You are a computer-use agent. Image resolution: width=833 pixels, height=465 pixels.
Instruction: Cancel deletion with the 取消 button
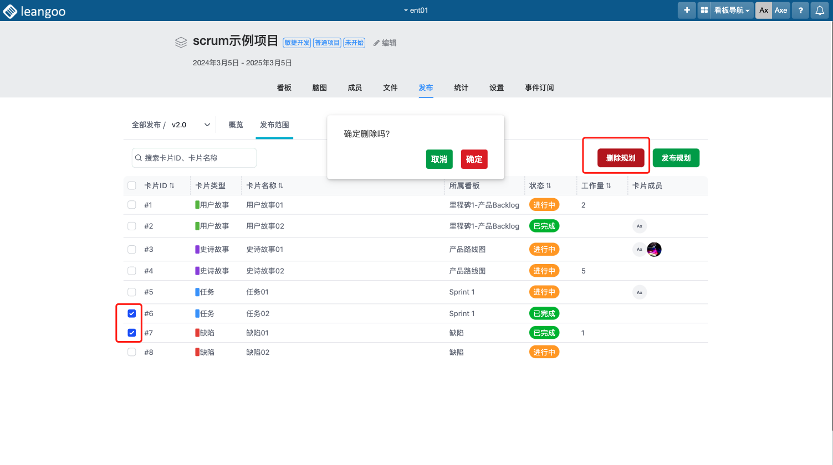coord(439,159)
